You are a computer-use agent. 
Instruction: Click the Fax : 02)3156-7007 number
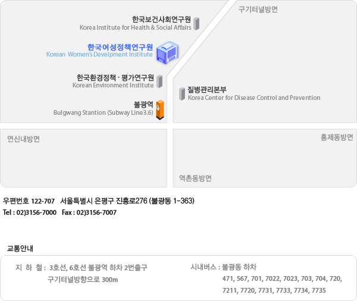click(89, 212)
